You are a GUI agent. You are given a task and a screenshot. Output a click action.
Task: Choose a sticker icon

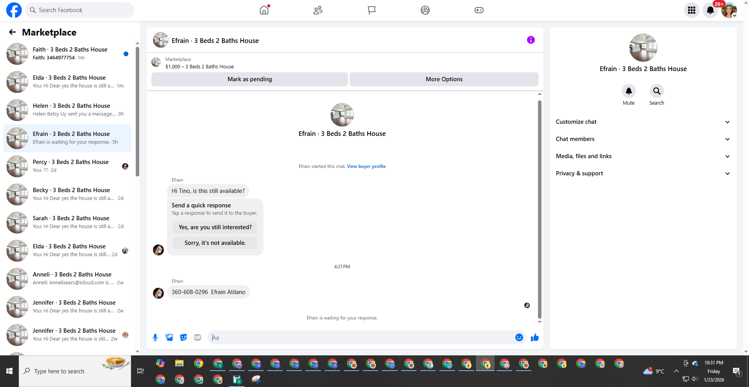[183, 337]
